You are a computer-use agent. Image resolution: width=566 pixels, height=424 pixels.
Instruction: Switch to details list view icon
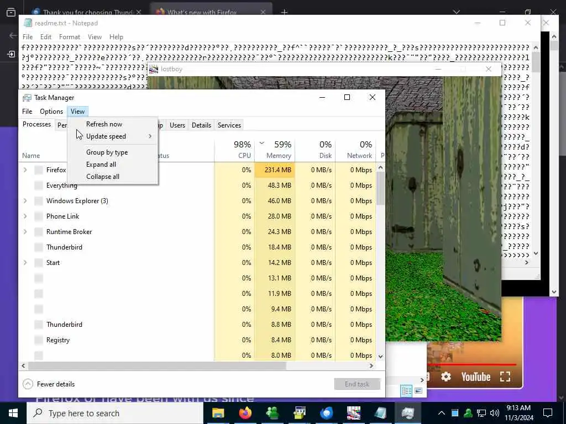tap(406, 391)
